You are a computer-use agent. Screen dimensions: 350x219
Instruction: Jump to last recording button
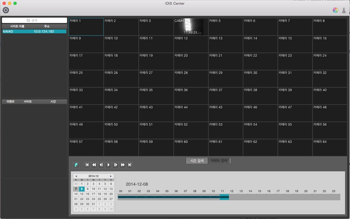click(130, 165)
